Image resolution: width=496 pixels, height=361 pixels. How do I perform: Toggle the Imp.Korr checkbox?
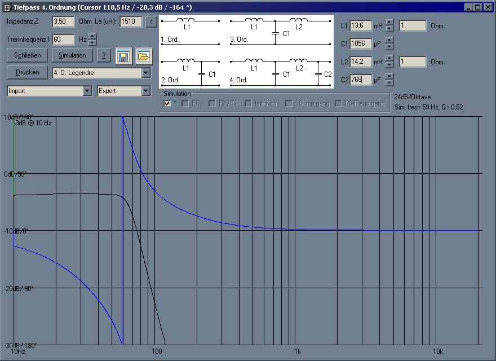[x=249, y=104]
